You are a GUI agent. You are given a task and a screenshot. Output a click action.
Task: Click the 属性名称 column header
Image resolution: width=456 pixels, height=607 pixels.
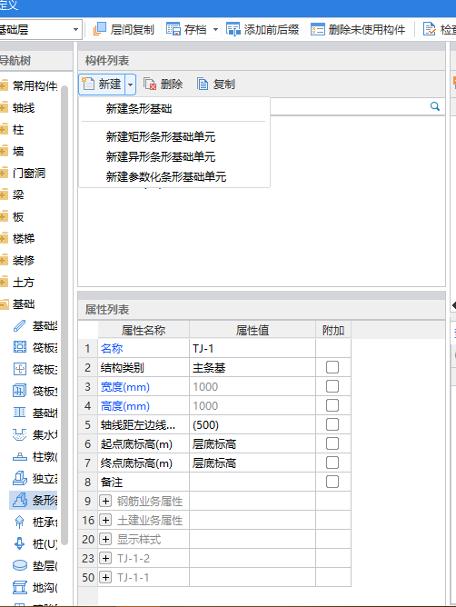pyautogui.click(x=144, y=330)
